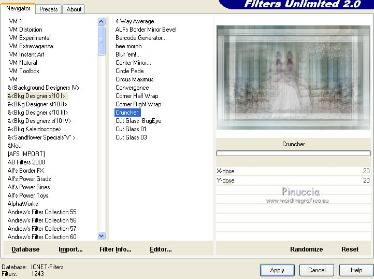Select the Barcode Generator... filter
The image size is (374, 279).
click(x=141, y=38)
